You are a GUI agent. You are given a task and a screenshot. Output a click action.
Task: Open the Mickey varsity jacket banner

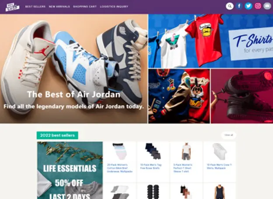(179, 96)
